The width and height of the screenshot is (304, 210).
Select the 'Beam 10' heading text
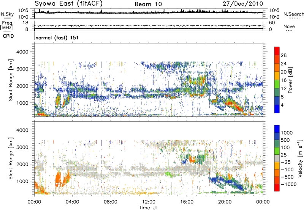click(x=148, y=4)
